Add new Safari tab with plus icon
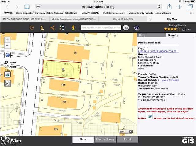 (179, 7)
